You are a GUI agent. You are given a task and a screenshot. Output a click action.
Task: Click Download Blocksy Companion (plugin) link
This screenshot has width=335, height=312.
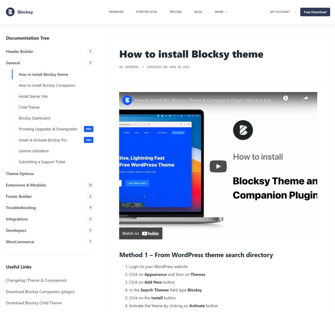click(x=40, y=291)
